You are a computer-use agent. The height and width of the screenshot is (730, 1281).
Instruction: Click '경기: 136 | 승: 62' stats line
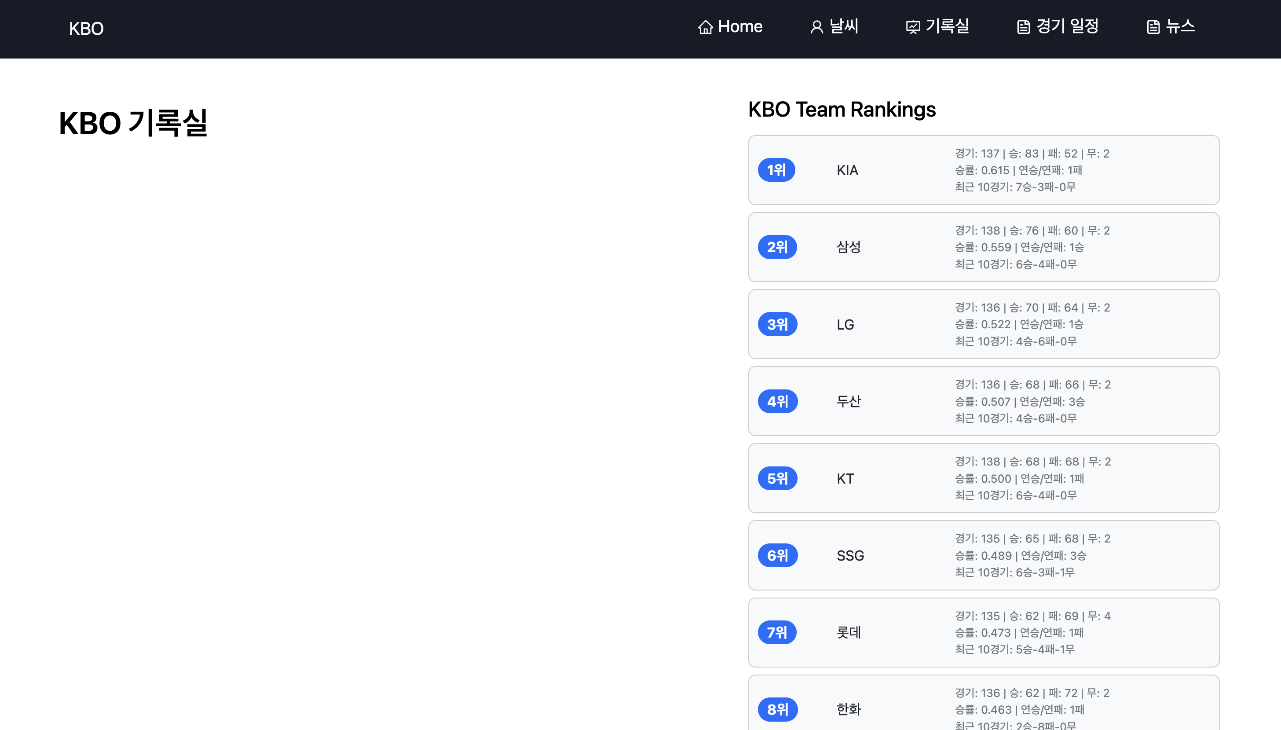tap(1032, 693)
